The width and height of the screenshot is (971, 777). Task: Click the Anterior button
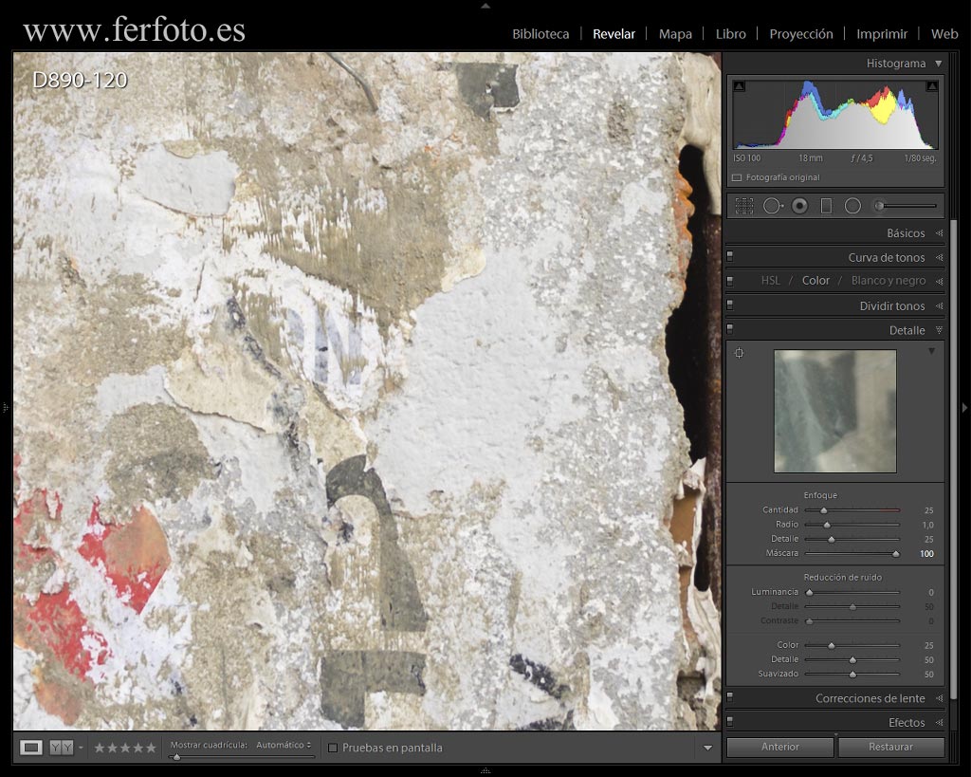coord(779,747)
